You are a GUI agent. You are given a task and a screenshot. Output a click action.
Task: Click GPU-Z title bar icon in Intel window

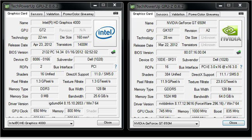(7, 7)
